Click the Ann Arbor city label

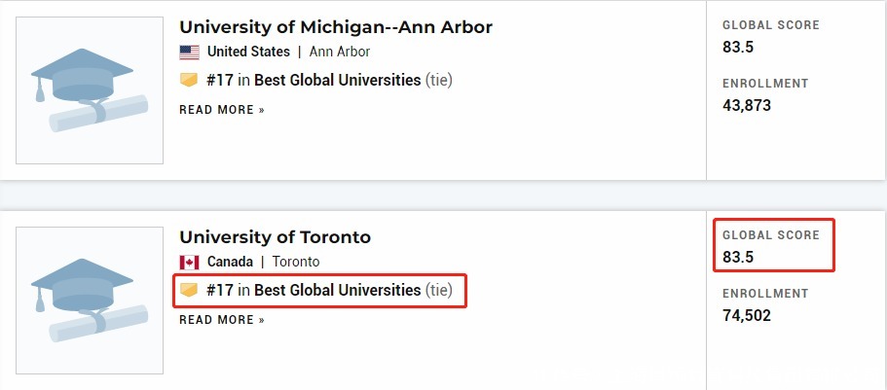coord(340,52)
